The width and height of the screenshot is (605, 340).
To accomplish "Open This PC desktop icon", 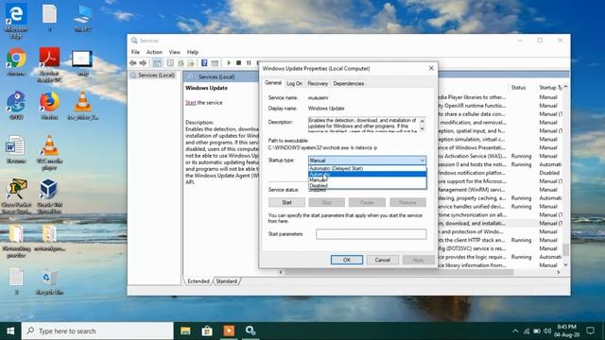I will pos(82,19).
